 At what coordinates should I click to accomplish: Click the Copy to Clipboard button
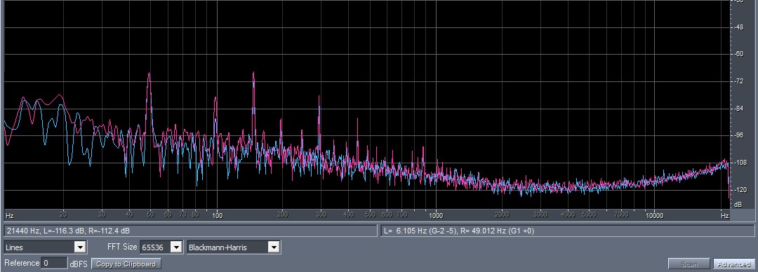pos(126,264)
